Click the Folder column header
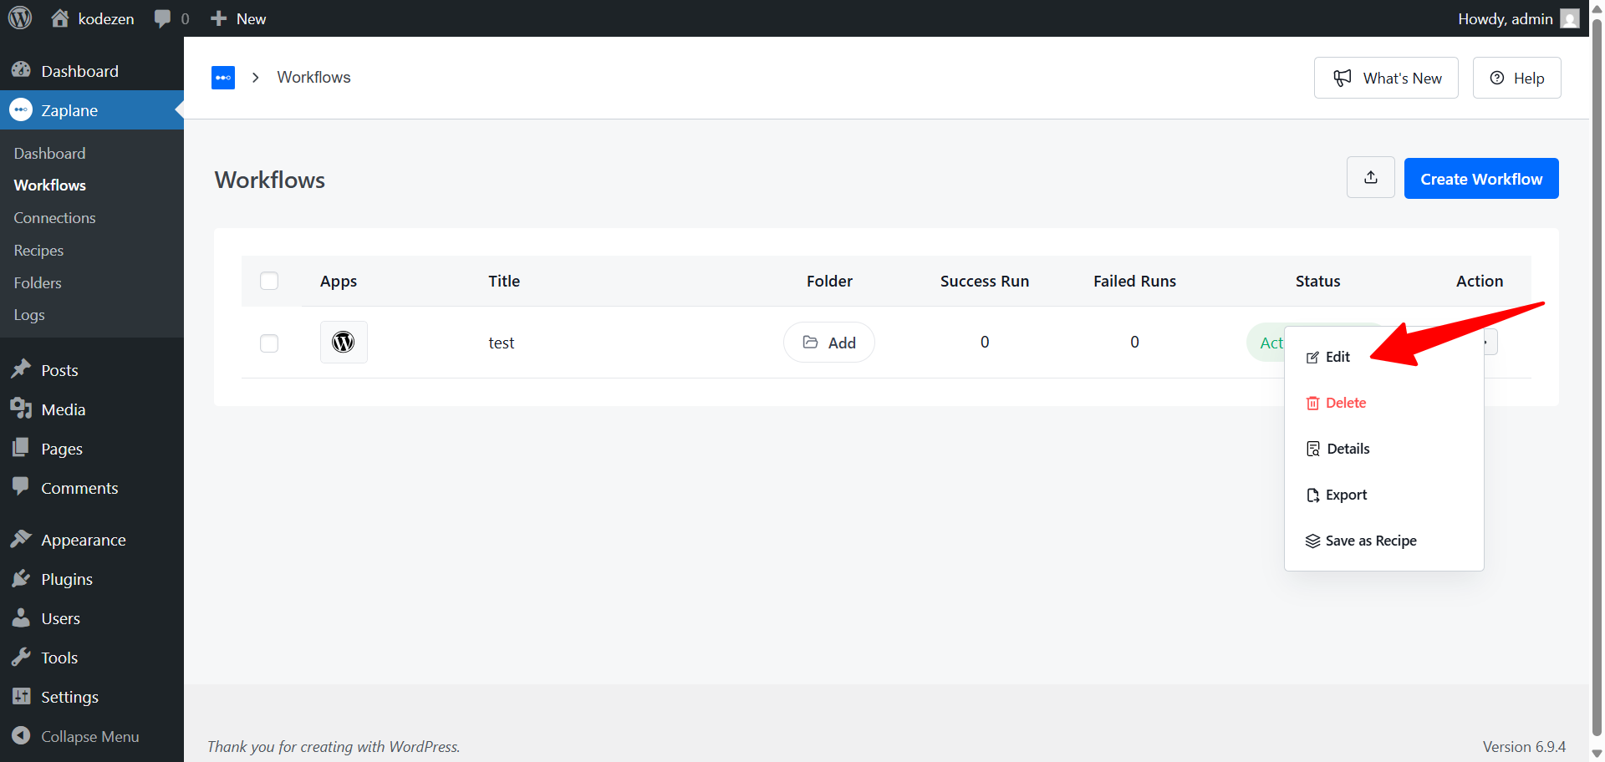The image size is (1605, 762). [x=829, y=282]
